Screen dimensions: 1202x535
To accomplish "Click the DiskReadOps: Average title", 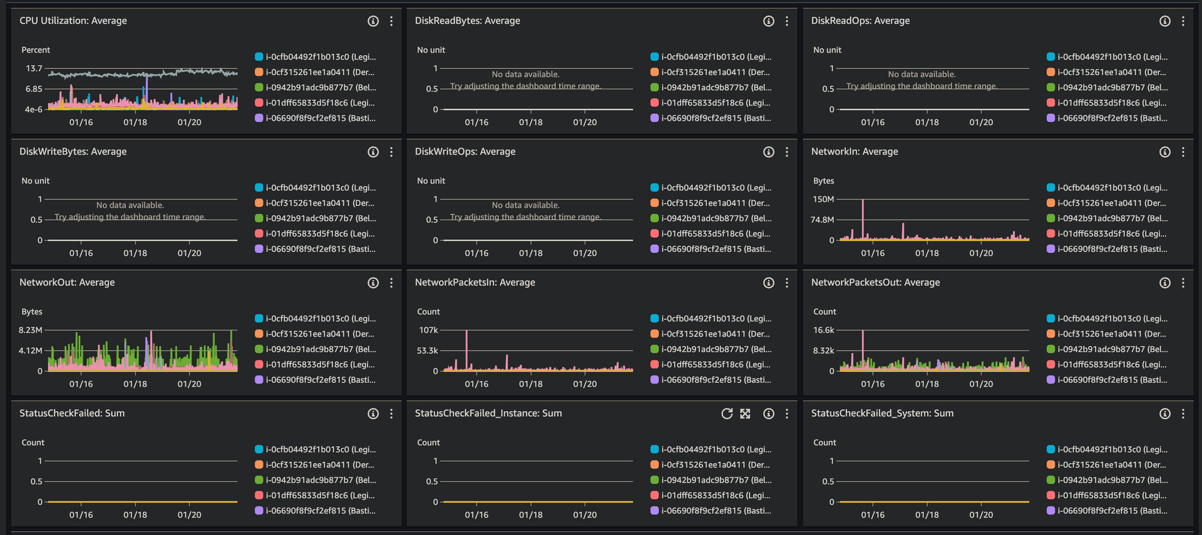I will 861,21.
